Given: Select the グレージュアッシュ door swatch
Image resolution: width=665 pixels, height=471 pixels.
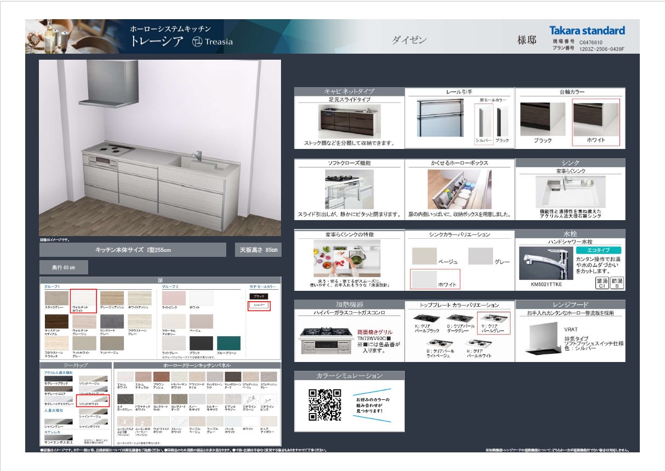Looking at the screenshot, I should [x=112, y=298].
